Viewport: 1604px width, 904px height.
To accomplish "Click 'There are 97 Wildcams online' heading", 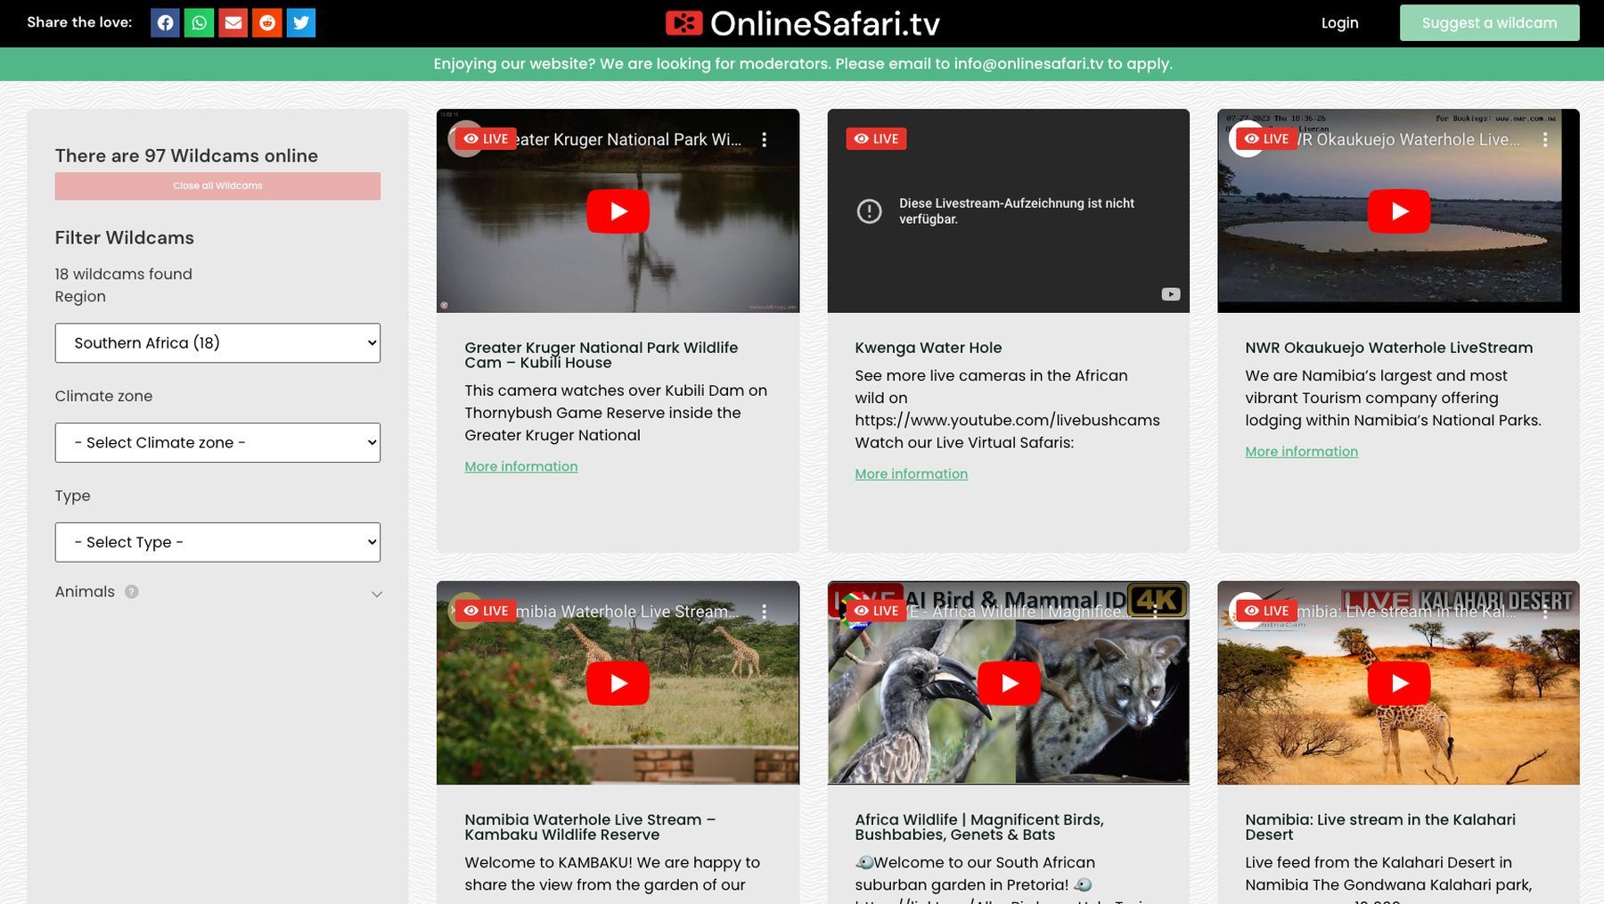I will (186, 156).
